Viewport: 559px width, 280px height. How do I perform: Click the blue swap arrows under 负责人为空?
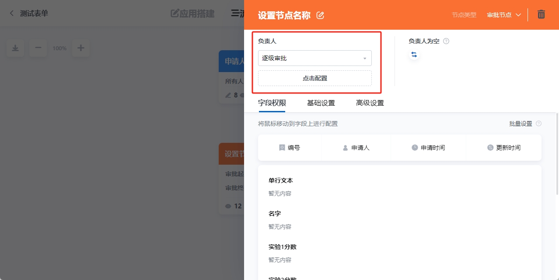click(414, 54)
